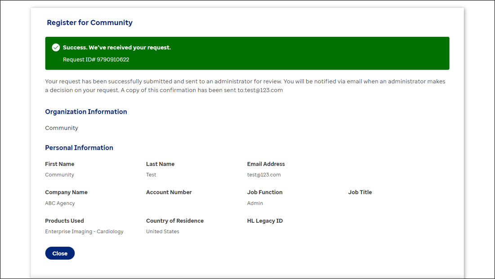
Task: Select the Email Address field label
Action: [266, 164]
